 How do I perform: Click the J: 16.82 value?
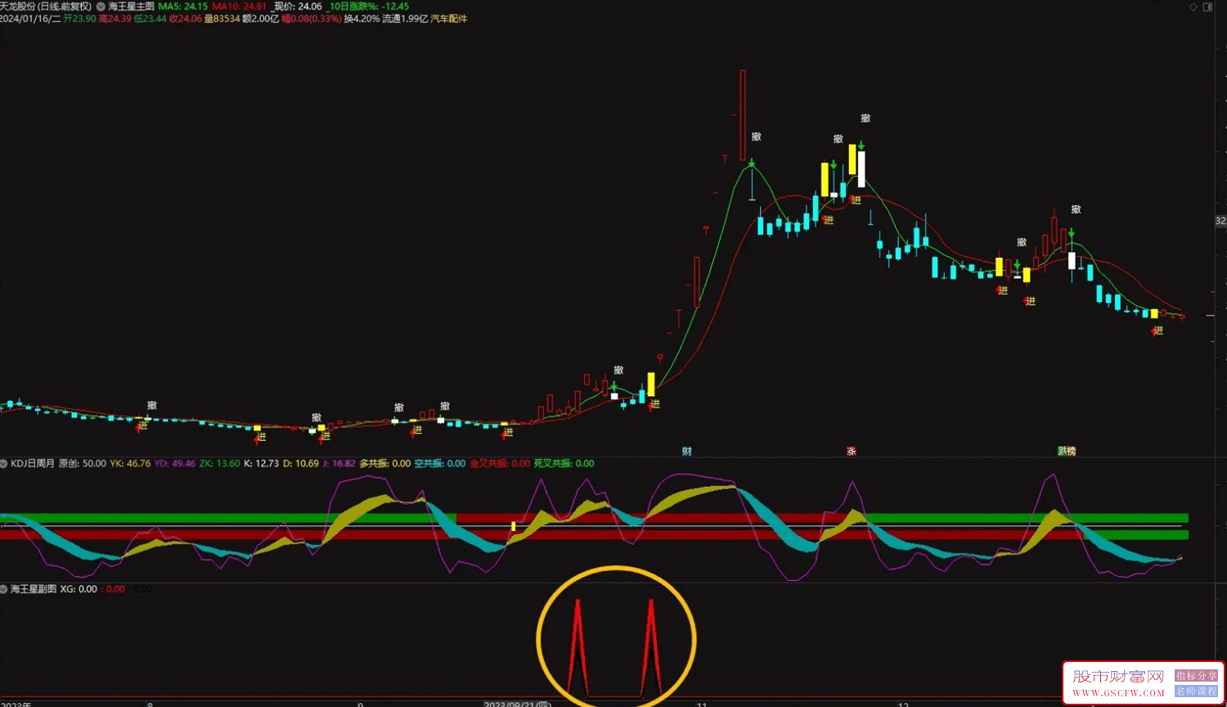coord(339,463)
